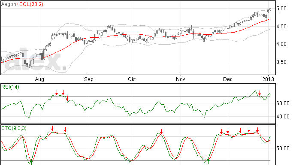The image size is (296, 166).
Task: Select the 50,00 stochastic axis value
Action: pyautogui.click(x=283, y=148)
